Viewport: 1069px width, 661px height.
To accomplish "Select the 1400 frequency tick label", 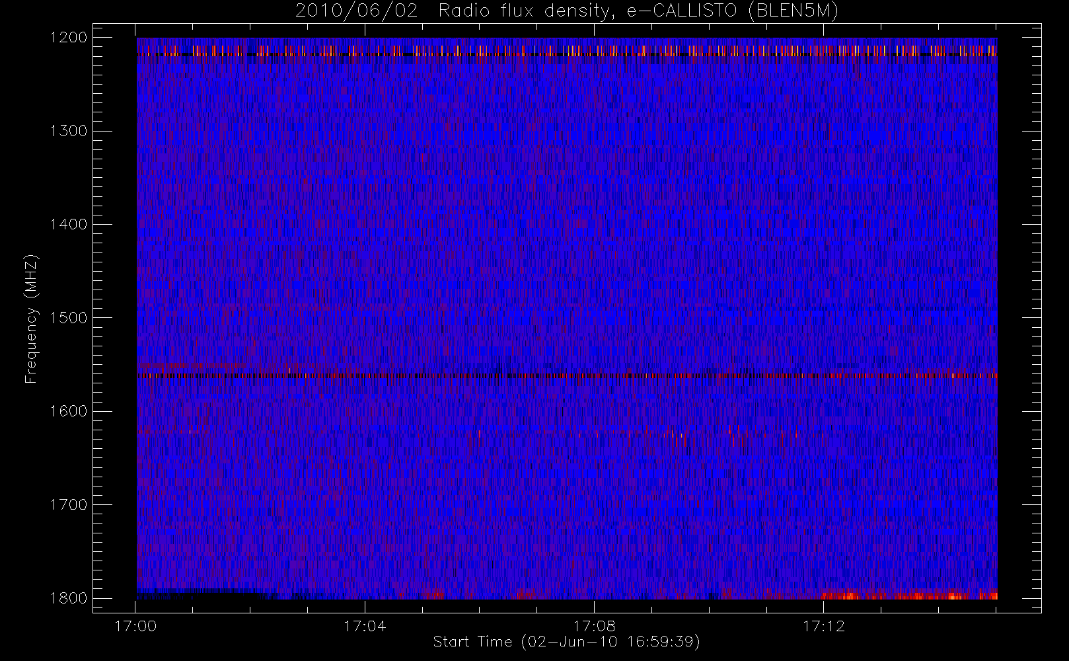I will [69, 225].
